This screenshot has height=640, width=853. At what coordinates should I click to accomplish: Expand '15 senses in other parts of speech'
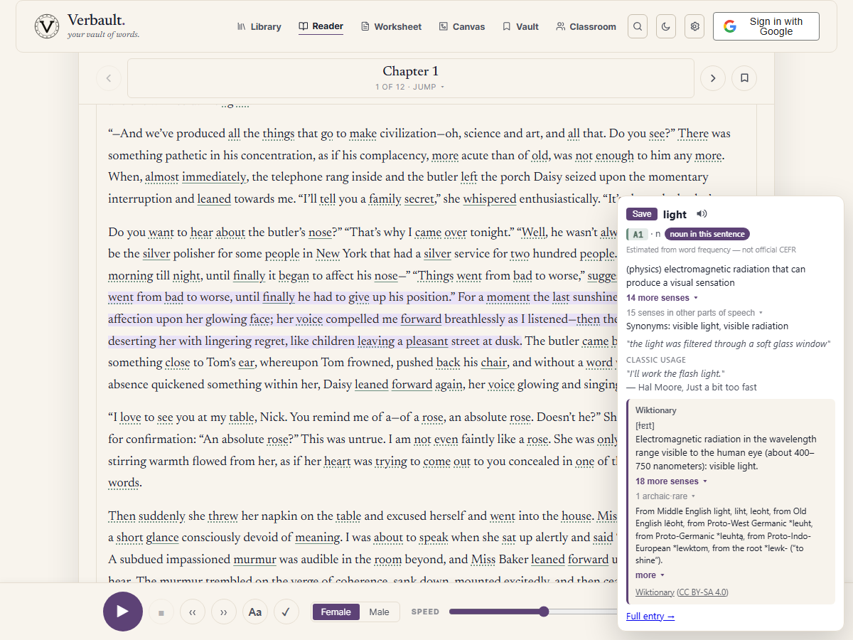(694, 313)
